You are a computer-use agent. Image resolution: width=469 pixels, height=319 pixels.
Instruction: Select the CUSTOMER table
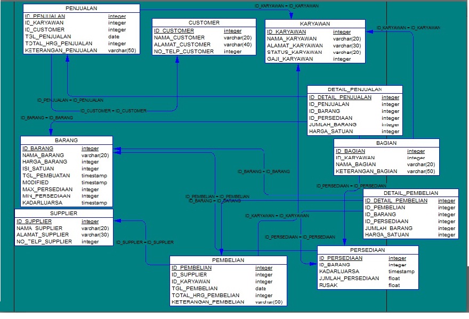pos(203,22)
